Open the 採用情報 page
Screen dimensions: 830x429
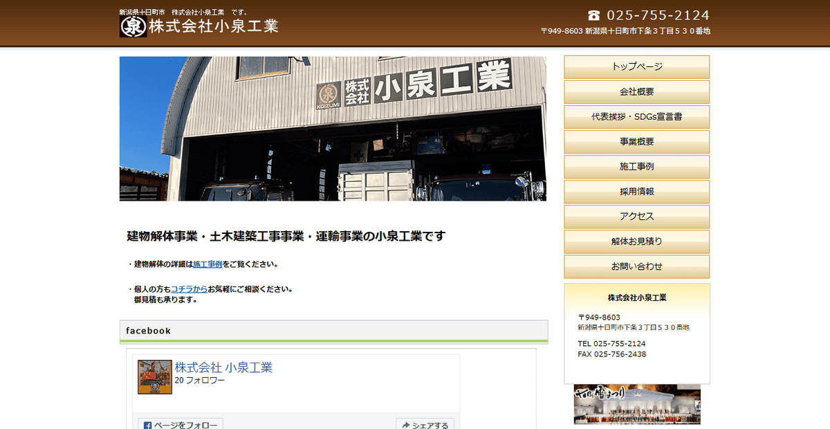point(636,192)
